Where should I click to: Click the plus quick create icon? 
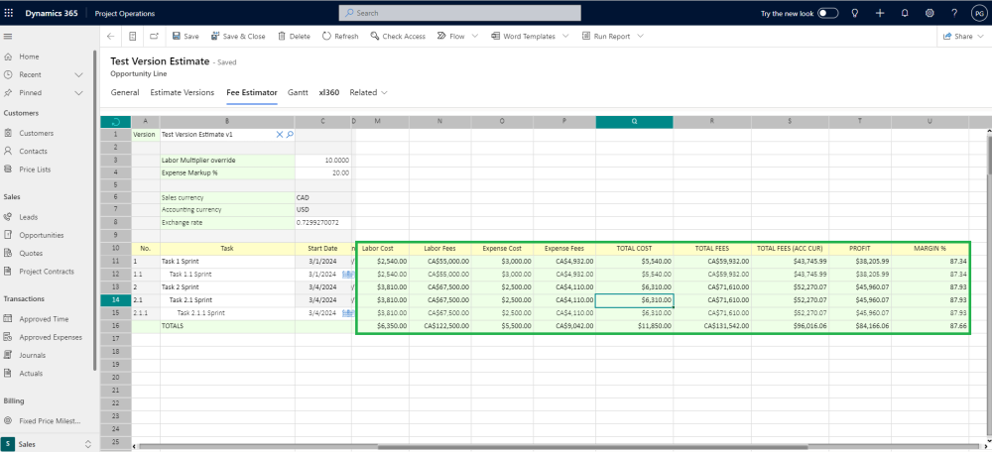[879, 13]
